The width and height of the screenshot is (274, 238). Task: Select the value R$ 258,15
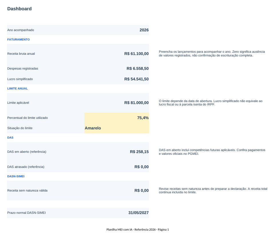pyautogui.click(x=139, y=152)
